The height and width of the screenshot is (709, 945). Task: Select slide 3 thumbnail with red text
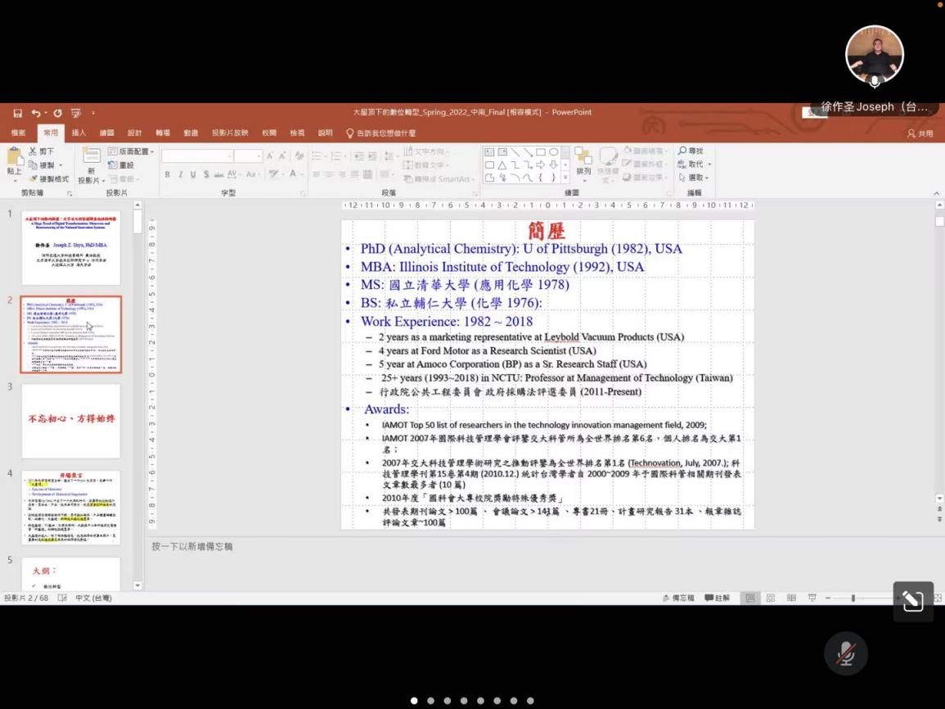tap(70, 420)
